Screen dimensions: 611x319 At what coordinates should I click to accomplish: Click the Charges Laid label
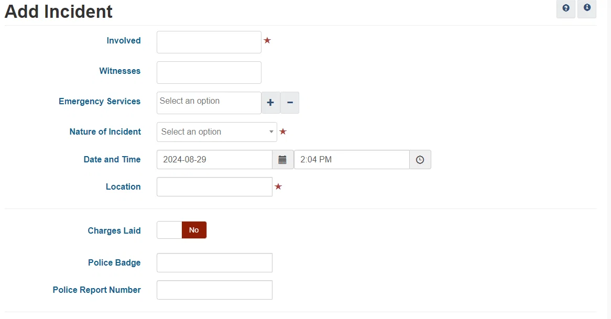[x=114, y=230]
